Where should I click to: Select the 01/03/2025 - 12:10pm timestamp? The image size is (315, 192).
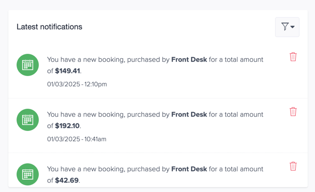(x=77, y=84)
